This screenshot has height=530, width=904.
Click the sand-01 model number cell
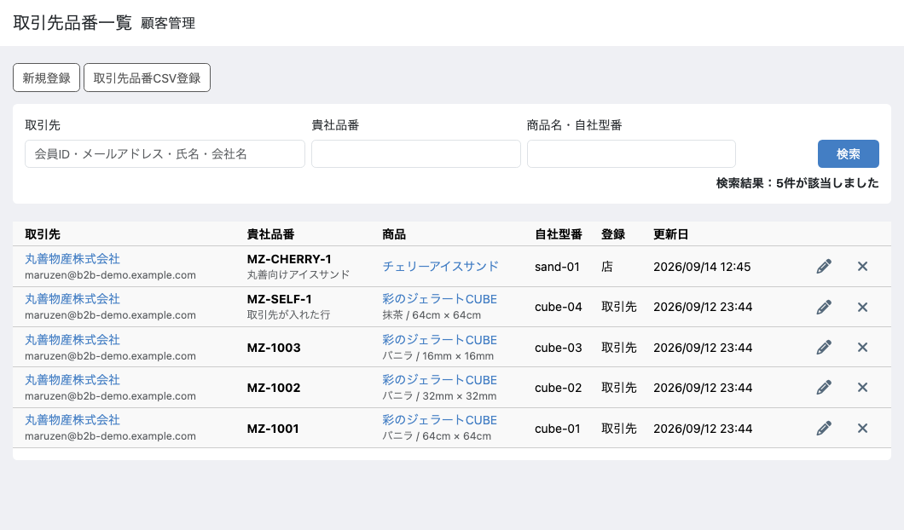point(557,267)
